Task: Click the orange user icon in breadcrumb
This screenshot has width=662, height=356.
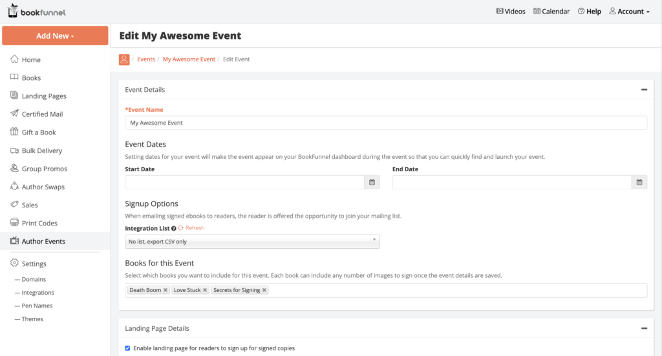Action: click(x=124, y=59)
